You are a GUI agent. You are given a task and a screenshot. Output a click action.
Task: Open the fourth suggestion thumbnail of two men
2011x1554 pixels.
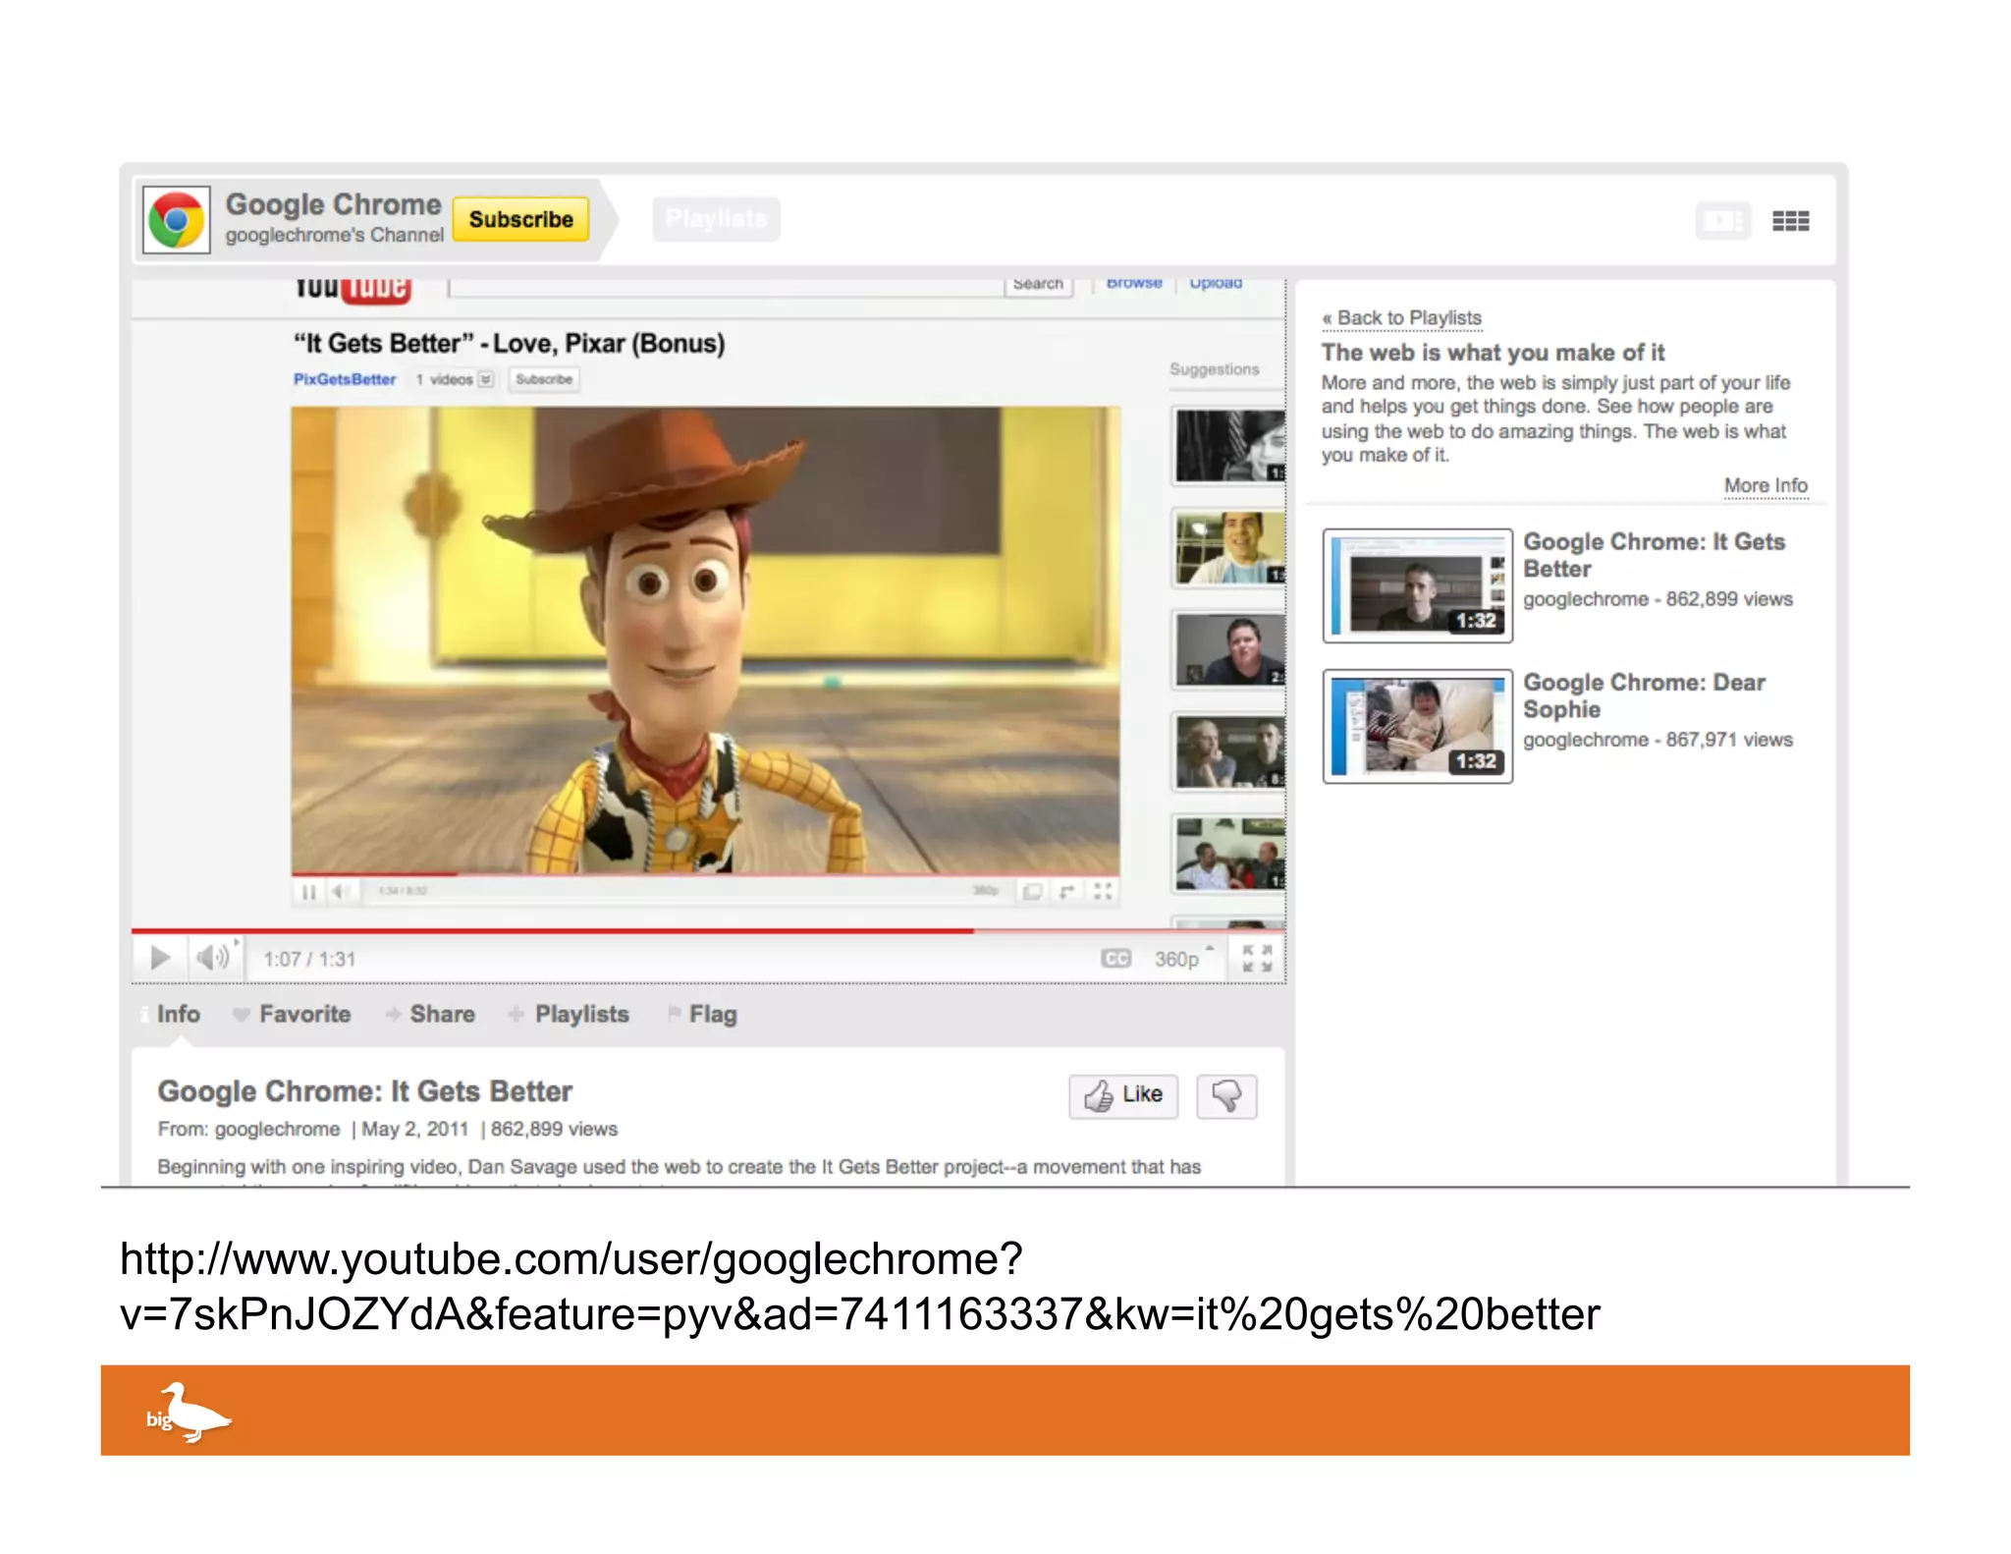(1229, 751)
